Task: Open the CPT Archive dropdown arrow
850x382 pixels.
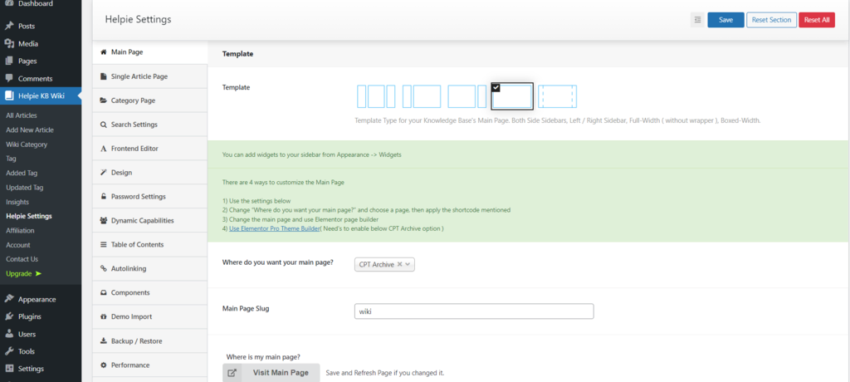Action: tap(408, 264)
